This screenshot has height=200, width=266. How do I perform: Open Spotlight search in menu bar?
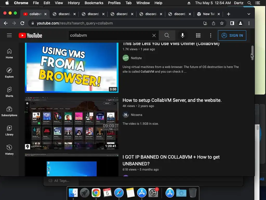coord(249,3)
